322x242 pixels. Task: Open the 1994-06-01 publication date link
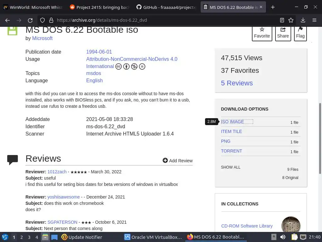click(99, 52)
